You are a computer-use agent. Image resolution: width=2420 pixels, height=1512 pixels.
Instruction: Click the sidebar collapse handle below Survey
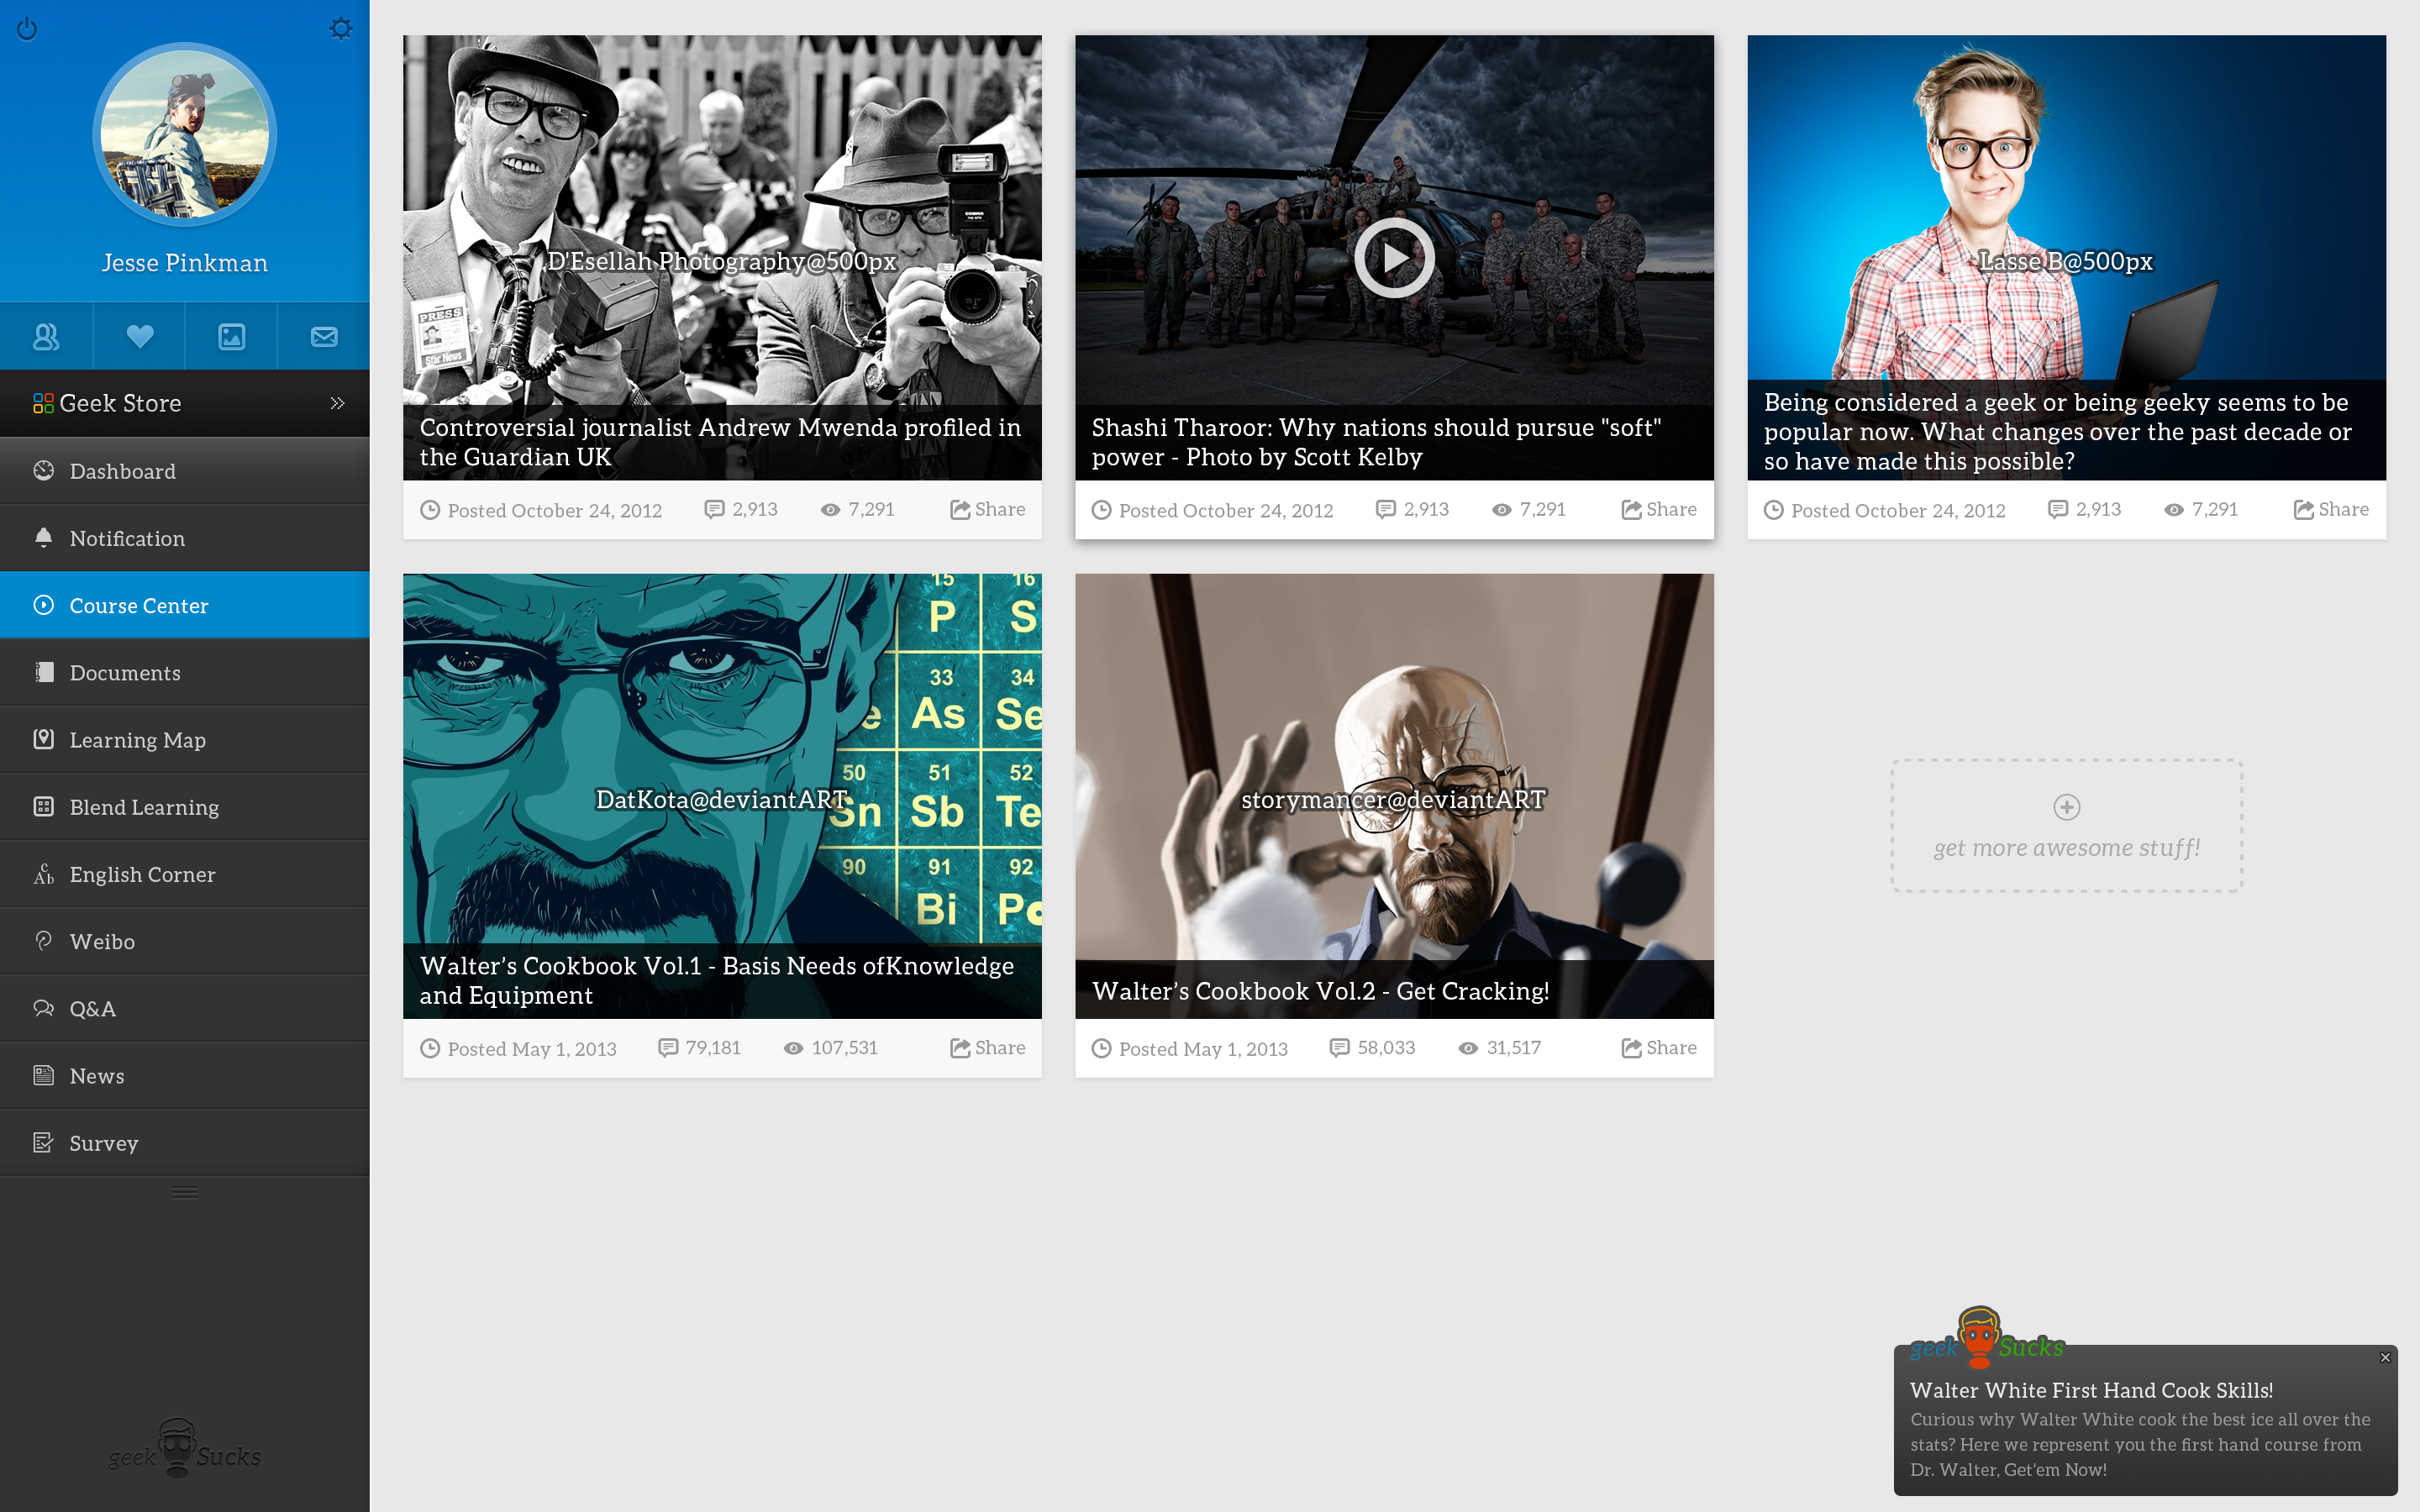(185, 1192)
